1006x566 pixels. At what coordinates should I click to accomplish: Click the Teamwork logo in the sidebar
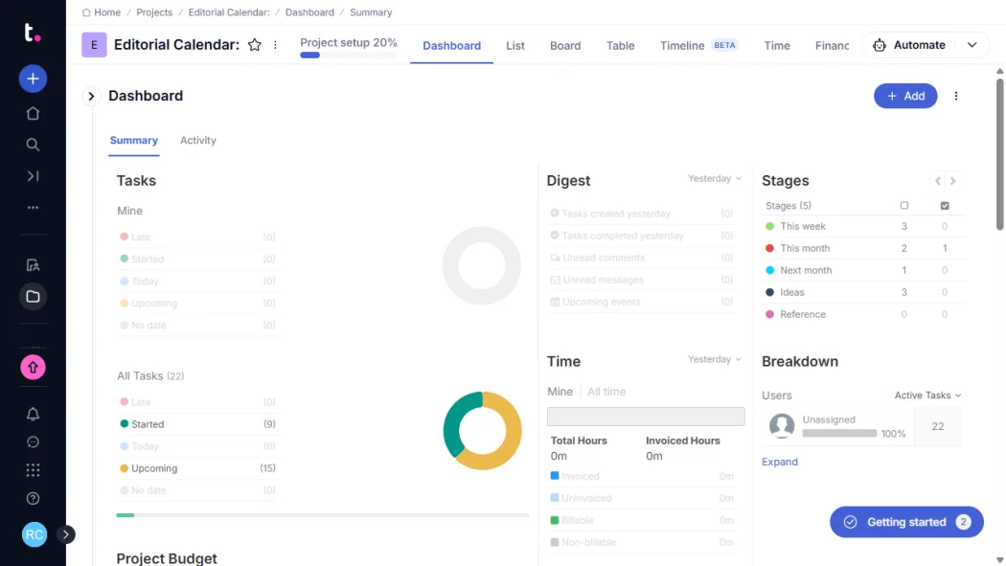click(32, 33)
